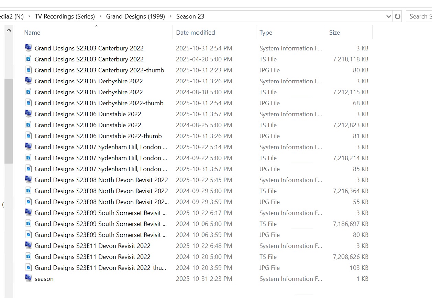Click the navigation pane scroll up arrow
This screenshot has height=298, width=432.
point(9,30)
